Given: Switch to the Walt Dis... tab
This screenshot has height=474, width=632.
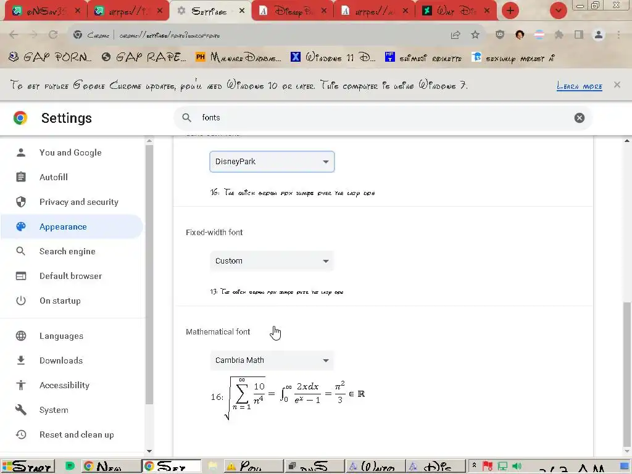Looking at the screenshot, I should (x=456, y=11).
